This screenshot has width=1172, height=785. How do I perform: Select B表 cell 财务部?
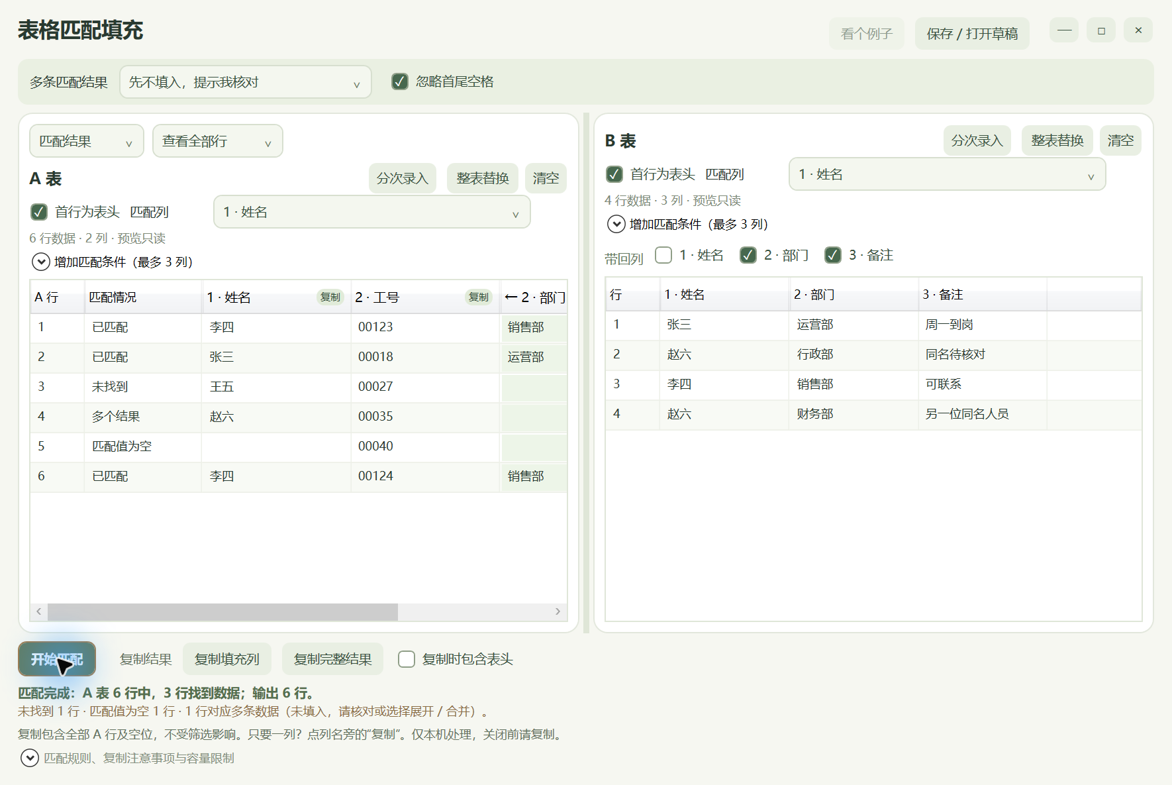coord(854,413)
